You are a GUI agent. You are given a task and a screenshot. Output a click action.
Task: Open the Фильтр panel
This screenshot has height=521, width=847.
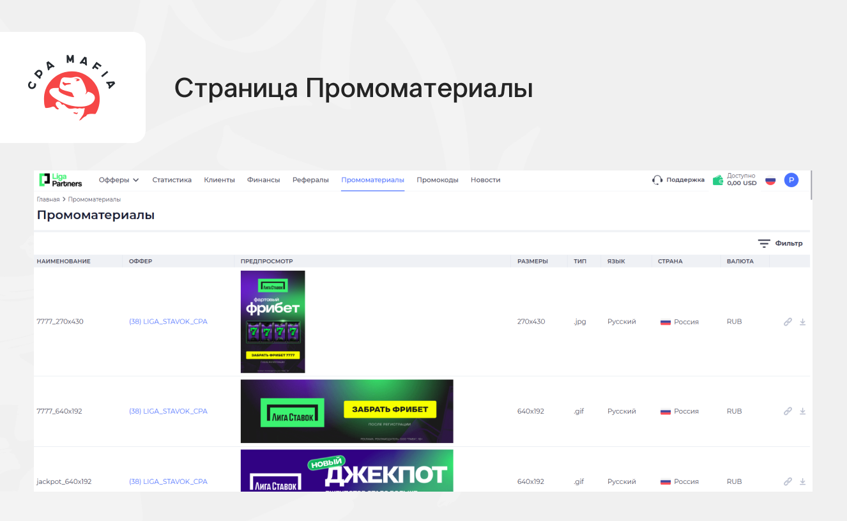click(x=781, y=243)
